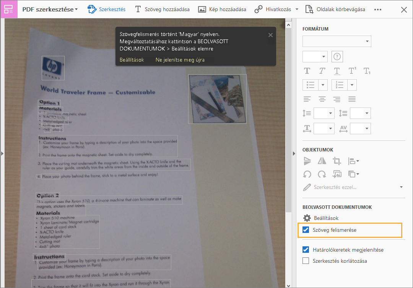
Task: Open character spacing AV dropdown
Action: 360,129
